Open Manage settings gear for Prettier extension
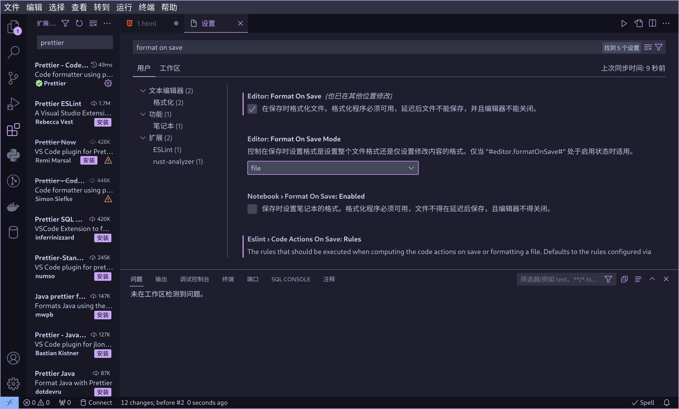 tap(108, 83)
